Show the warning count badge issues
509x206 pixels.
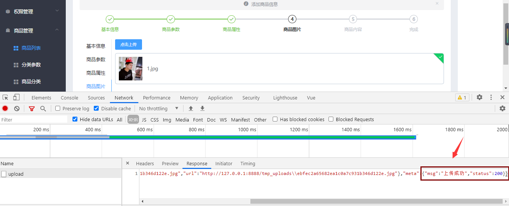coord(462,98)
